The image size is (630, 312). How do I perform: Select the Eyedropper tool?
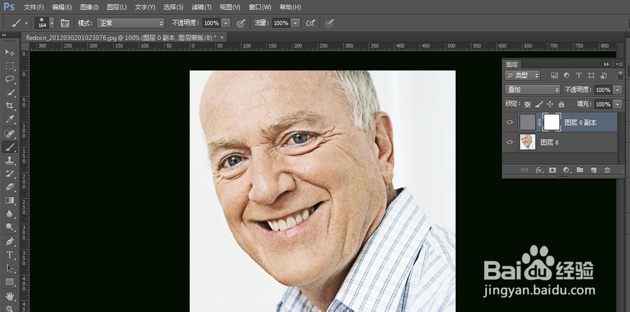(x=9, y=119)
